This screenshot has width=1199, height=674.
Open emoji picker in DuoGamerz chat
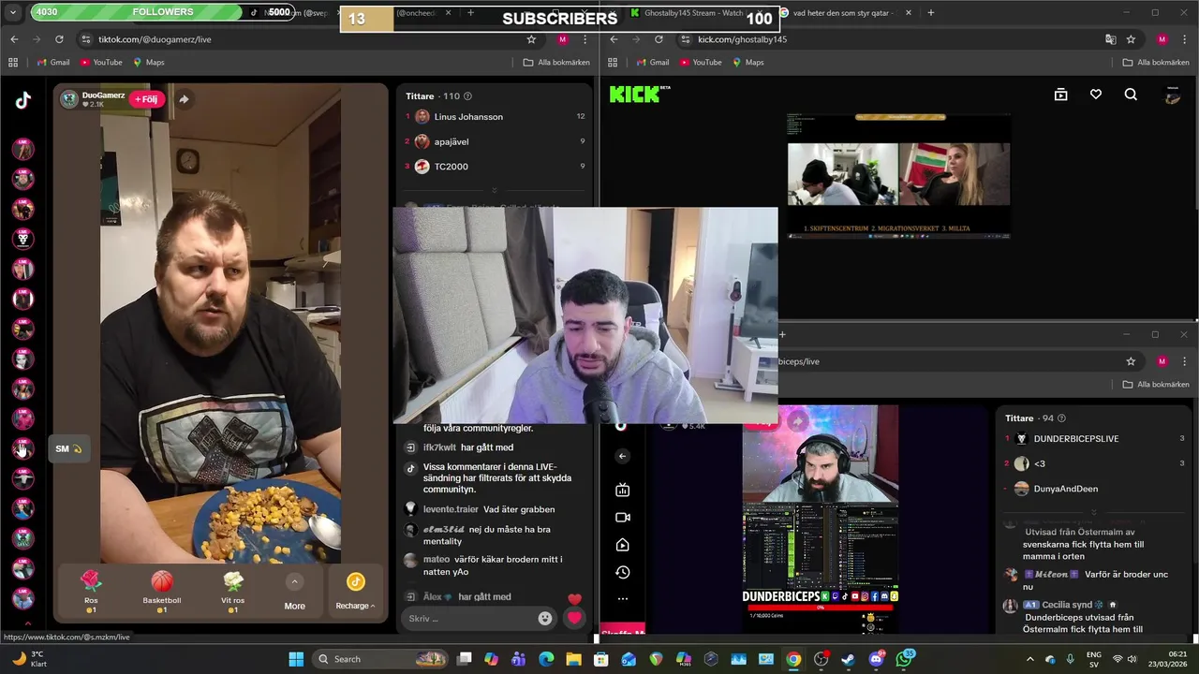[545, 618]
